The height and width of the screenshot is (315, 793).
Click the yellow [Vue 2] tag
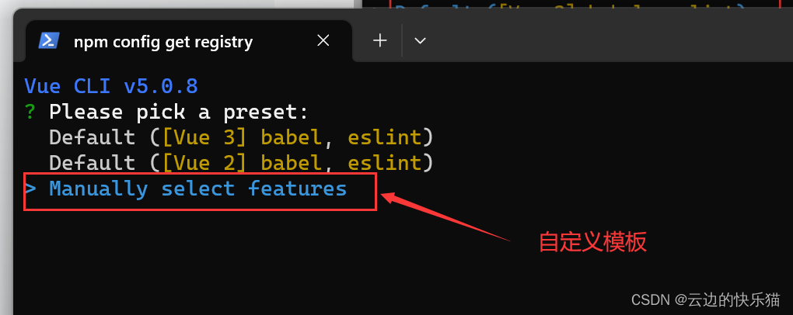(x=205, y=163)
